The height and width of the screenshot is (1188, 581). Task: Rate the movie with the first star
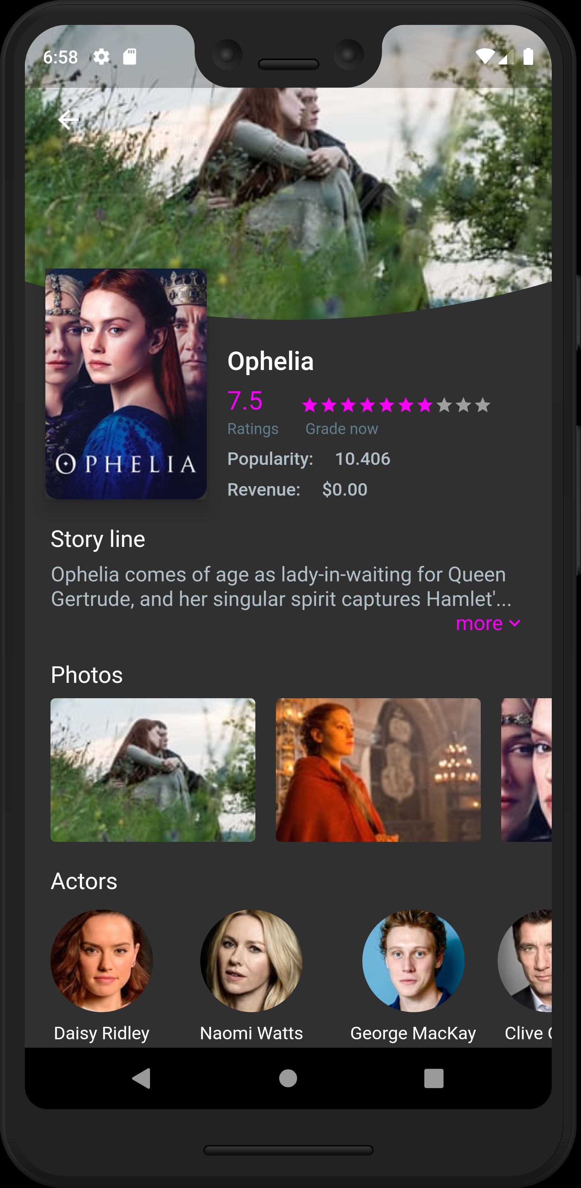pyautogui.click(x=310, y=405)
